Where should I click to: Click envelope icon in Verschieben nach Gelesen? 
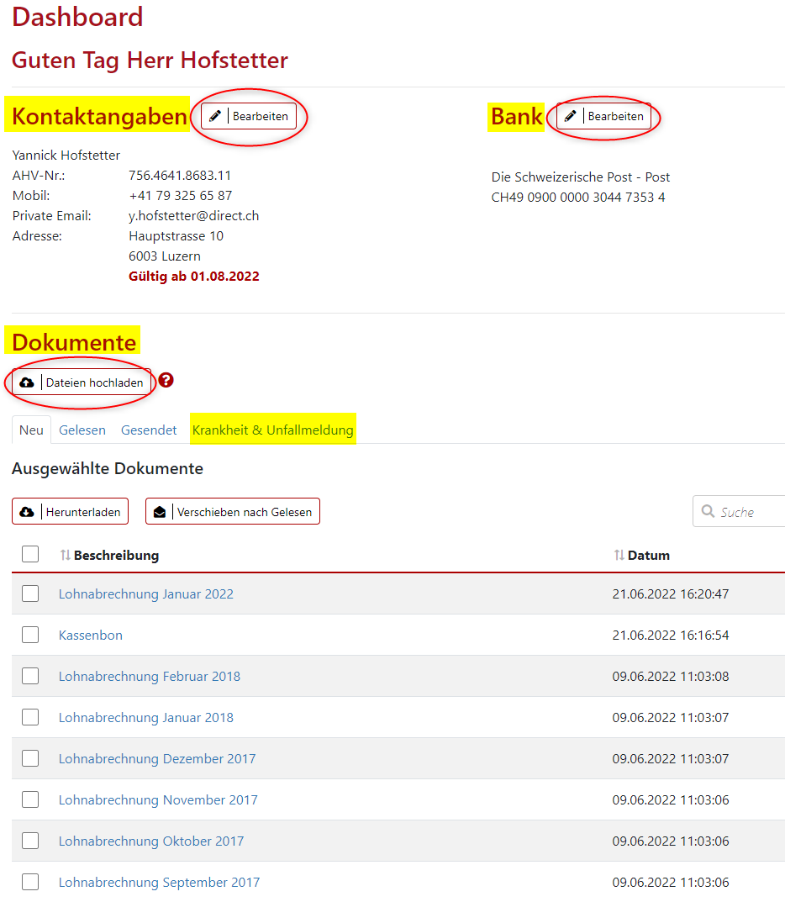click(160, 512)
